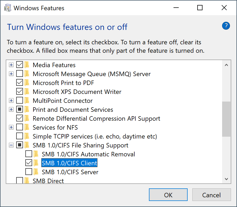The height and width of the screenshot is (207, 237).
Task: Select Simple TCPIP services label
Action: click(x=95, y=136)
